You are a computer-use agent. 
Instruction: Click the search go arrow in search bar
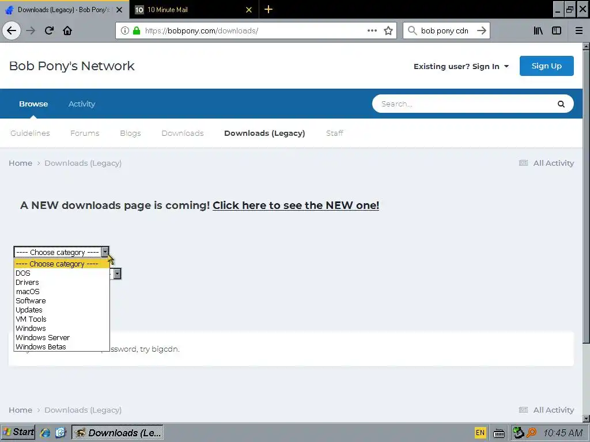[482, 31]
